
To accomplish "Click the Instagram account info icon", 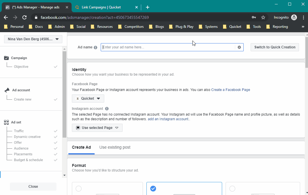I will click(x=107, y=109).
